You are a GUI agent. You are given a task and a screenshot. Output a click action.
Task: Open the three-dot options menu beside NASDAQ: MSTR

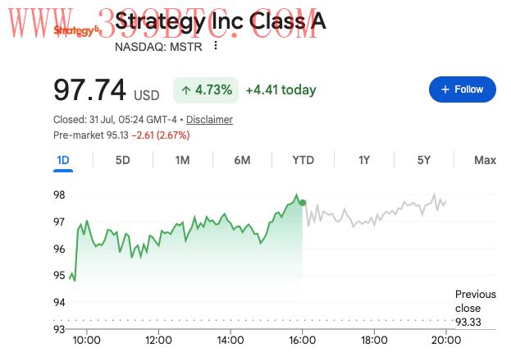(x=216, y=45)
